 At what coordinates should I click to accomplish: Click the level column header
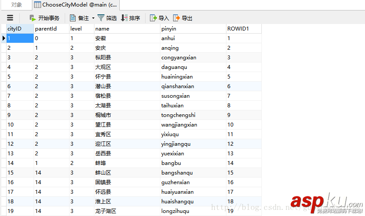(x=82, y=28)
